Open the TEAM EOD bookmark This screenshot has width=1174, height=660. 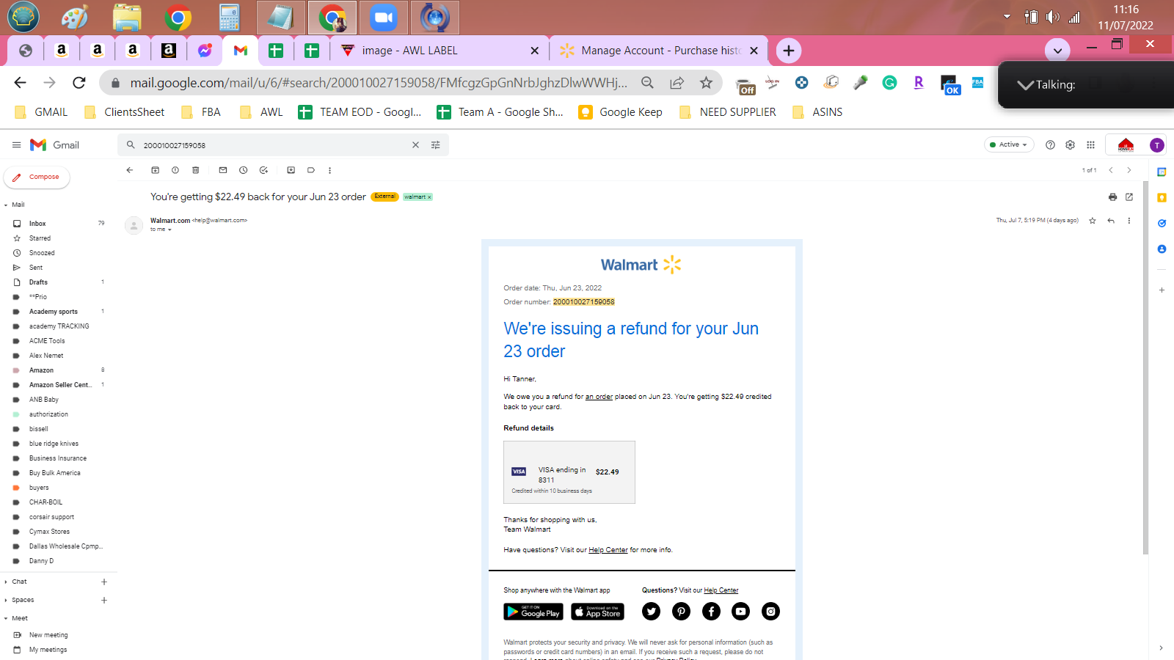(360, 112)
